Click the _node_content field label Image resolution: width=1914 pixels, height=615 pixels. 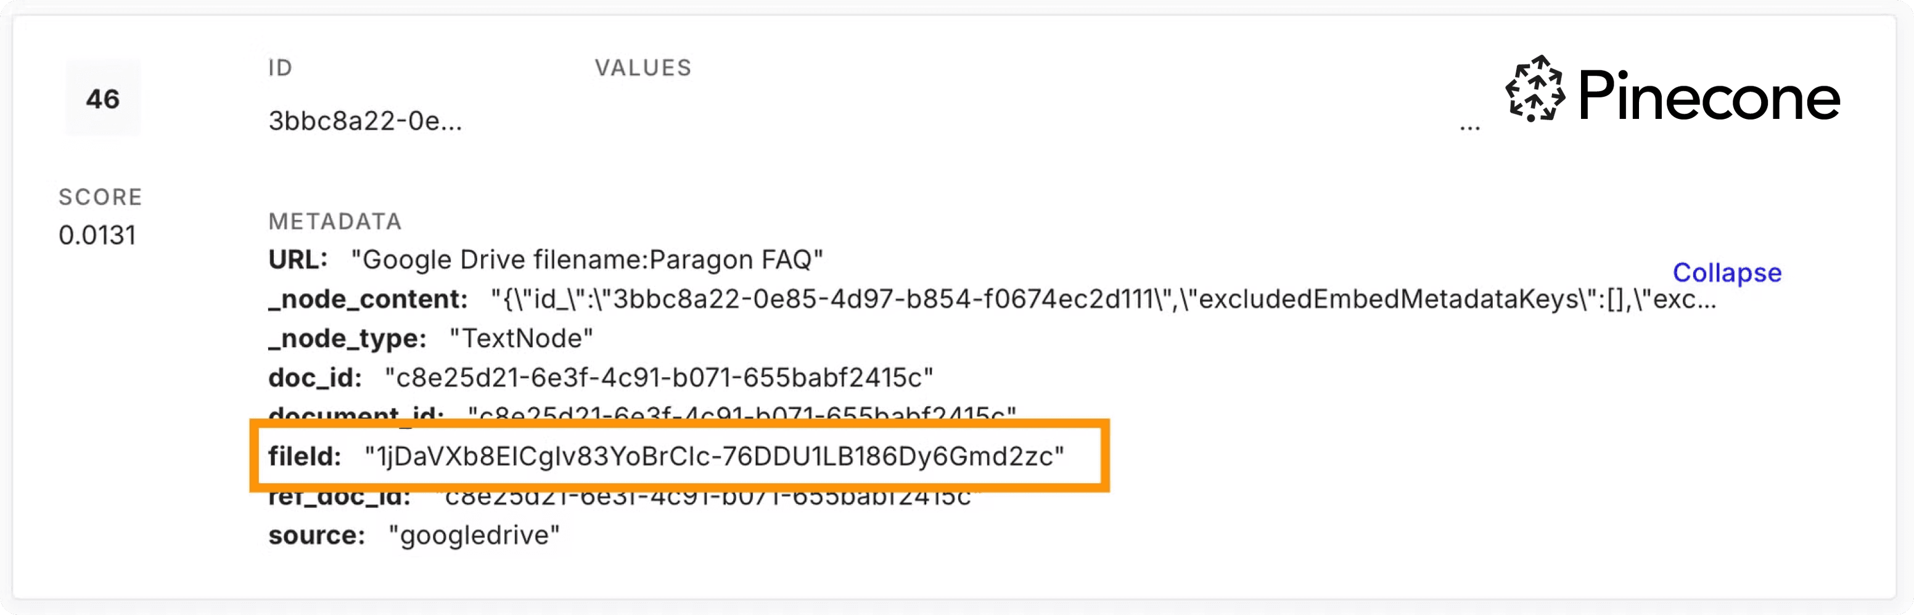tap(368, 299)
